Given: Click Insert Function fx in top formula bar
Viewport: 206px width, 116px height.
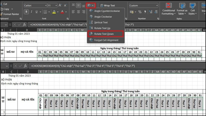Looking at the screenshot, I should (24, 24).
